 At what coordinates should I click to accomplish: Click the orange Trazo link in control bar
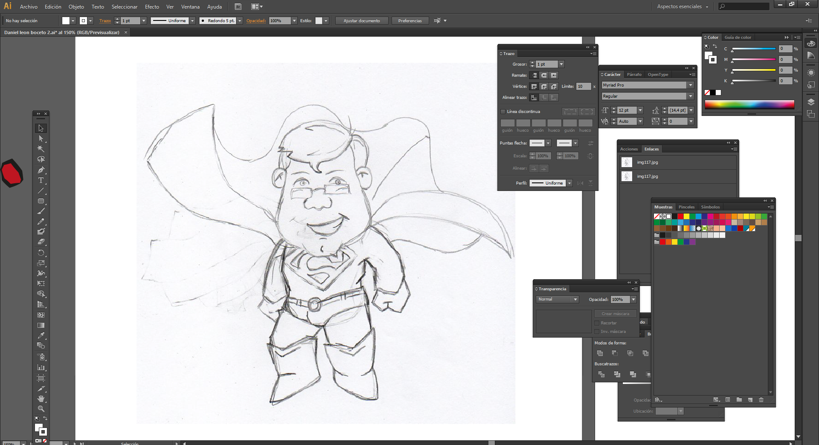click(105, 21)
